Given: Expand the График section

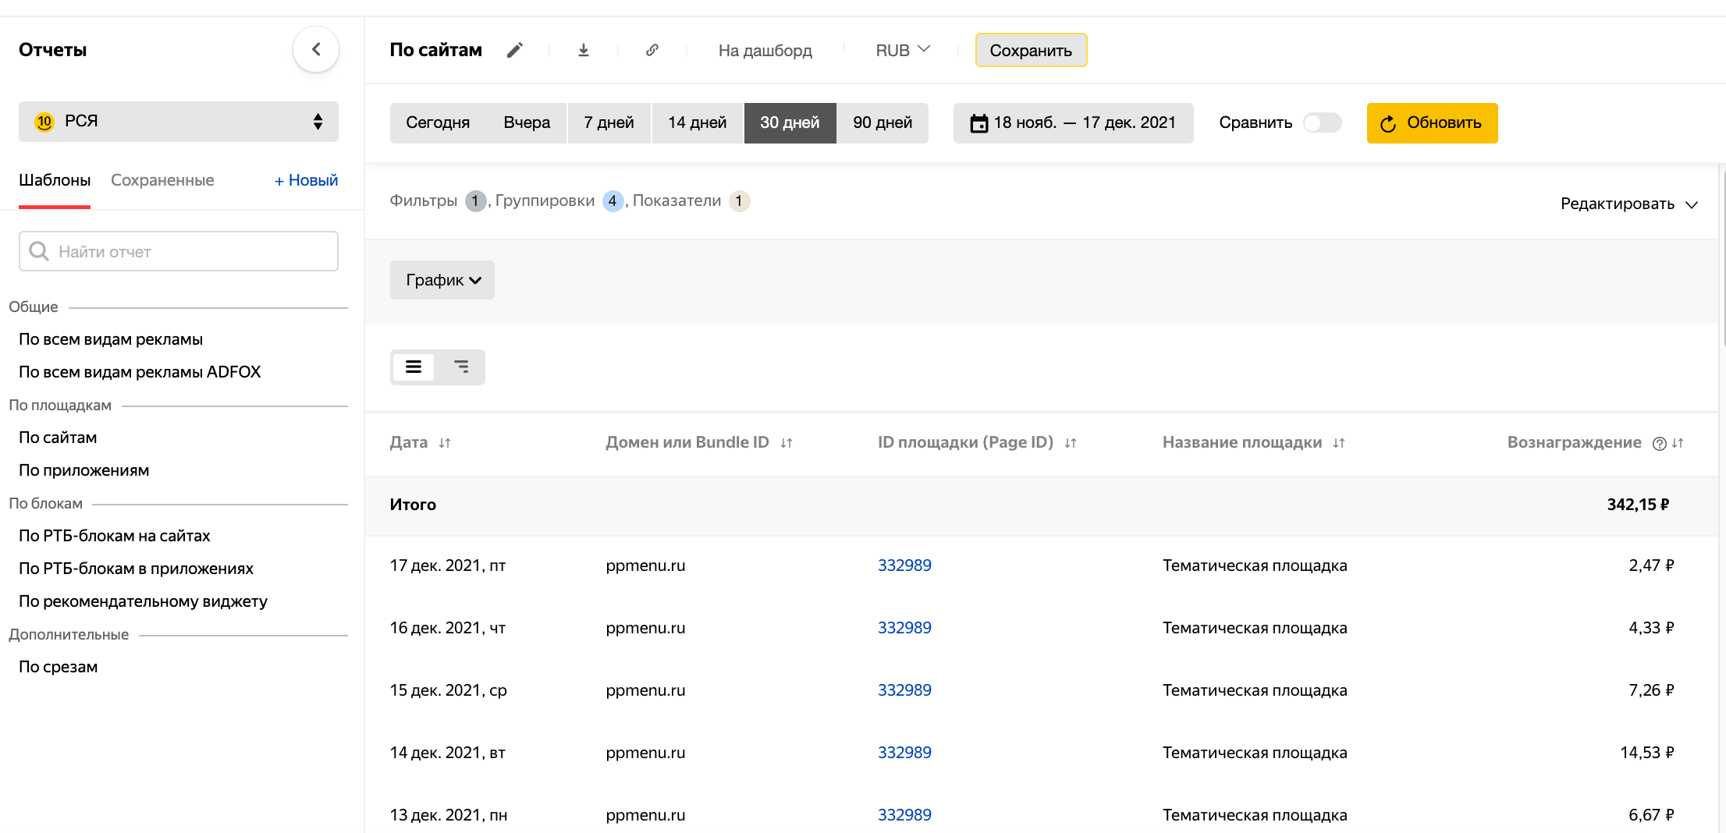Looking at the screenshot, I should tap(442, 280).
